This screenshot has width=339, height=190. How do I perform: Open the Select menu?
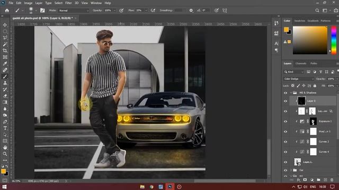pos(58,3)
